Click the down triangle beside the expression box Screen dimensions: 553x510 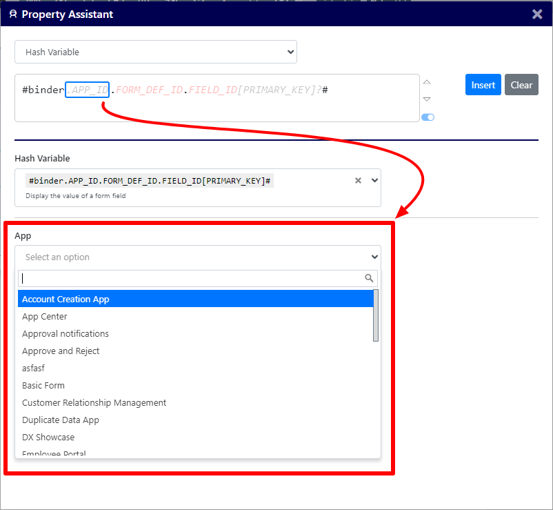point(427,99)
